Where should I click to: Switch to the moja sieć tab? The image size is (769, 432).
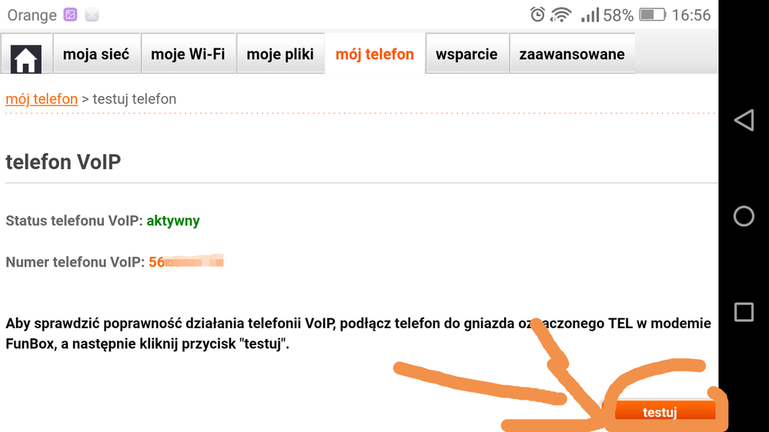(x=97, y=54)
